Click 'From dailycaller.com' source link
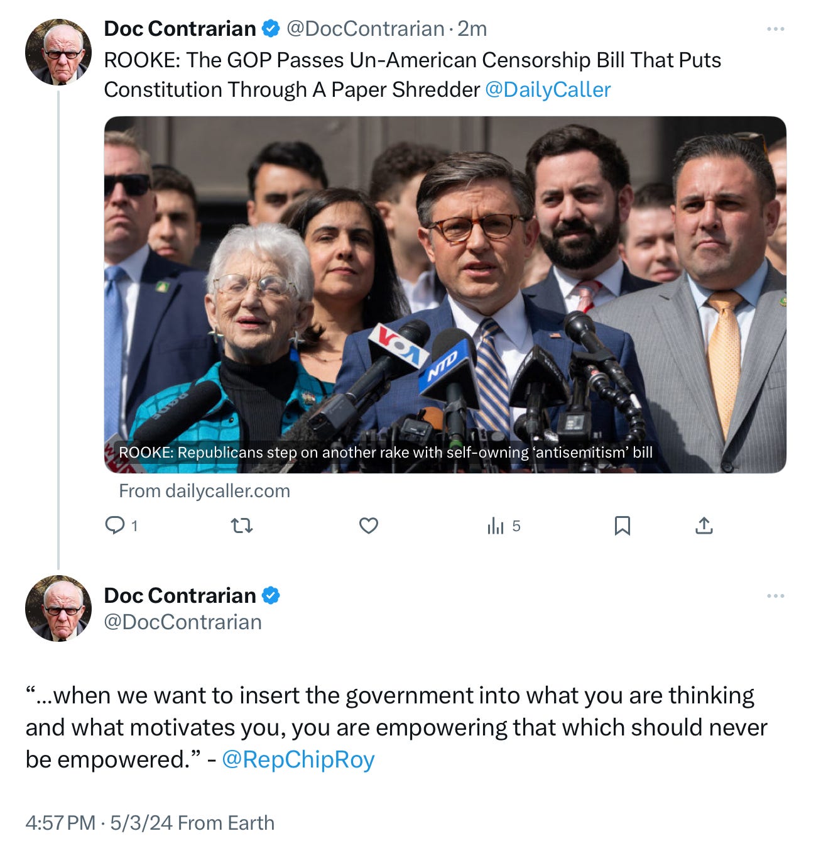The image size is (816, 853). [205, 491]
